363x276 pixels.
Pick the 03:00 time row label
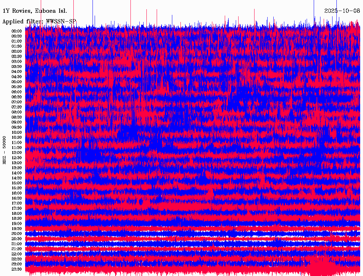(17, 61)
